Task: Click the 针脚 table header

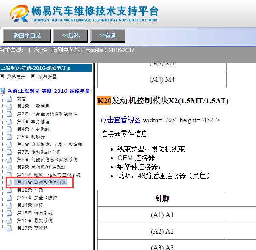Action: (x=162, y=198)
